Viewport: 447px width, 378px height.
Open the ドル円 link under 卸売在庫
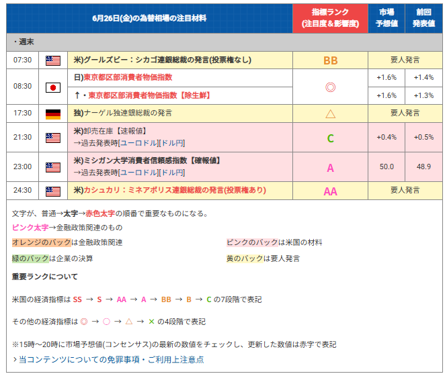[x=172, y=143]
